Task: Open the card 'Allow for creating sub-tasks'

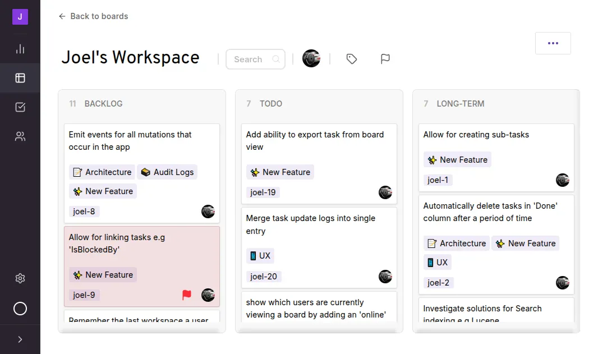Action: 476,135
